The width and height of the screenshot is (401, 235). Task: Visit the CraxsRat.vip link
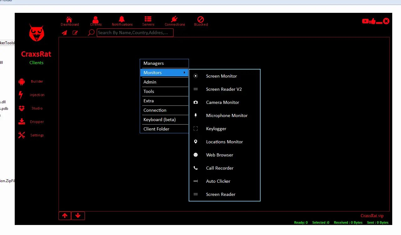point(372,216)
